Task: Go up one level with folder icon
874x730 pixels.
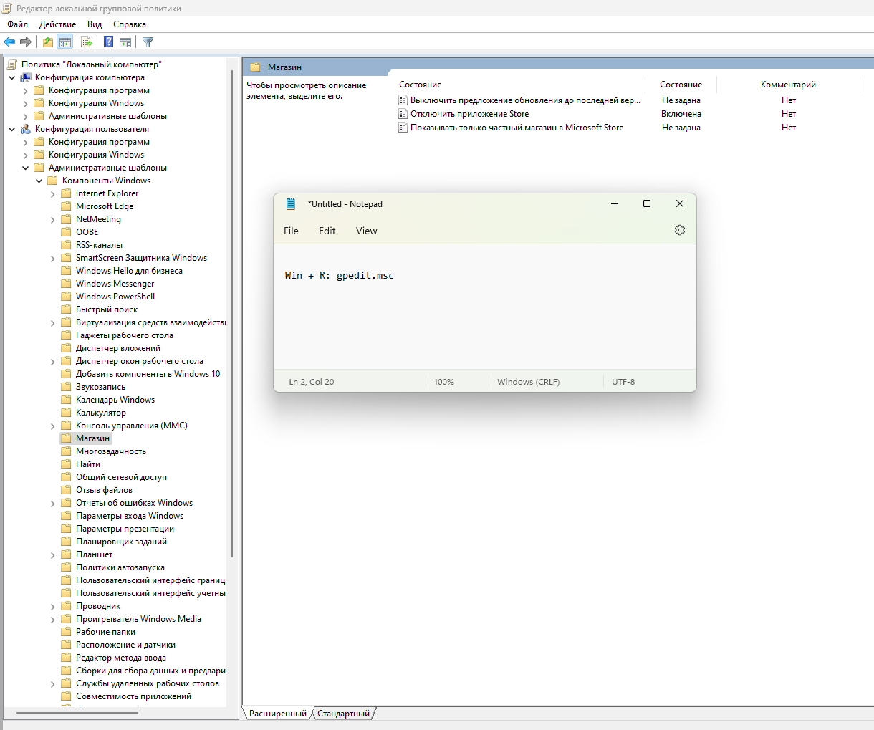Action: pyautogui.click(x=47, y=42)
